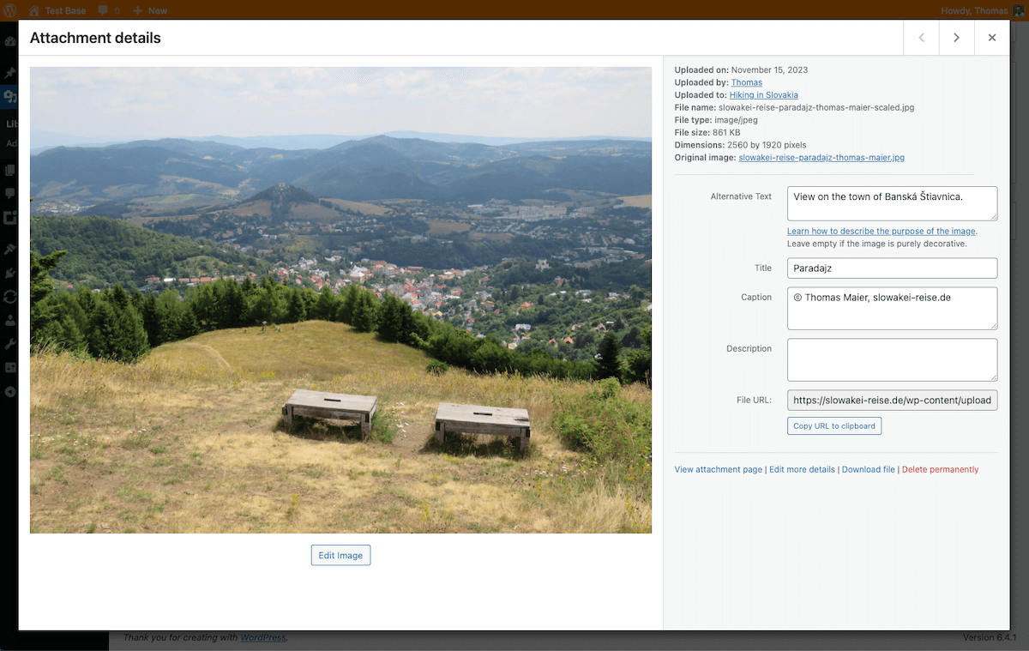The width and height of the screenshot is (1029, 651).
Task: Go to previous attachment with left chevron
Action: (x=921, y=38)
